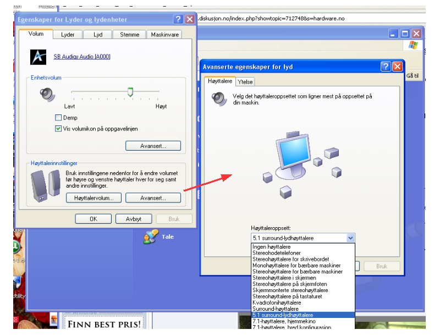The height and width of the screenshot is (335, 434).
Task: Close the Avanserte egenskaper for lyd dialog
Action: tap(398, 67)
